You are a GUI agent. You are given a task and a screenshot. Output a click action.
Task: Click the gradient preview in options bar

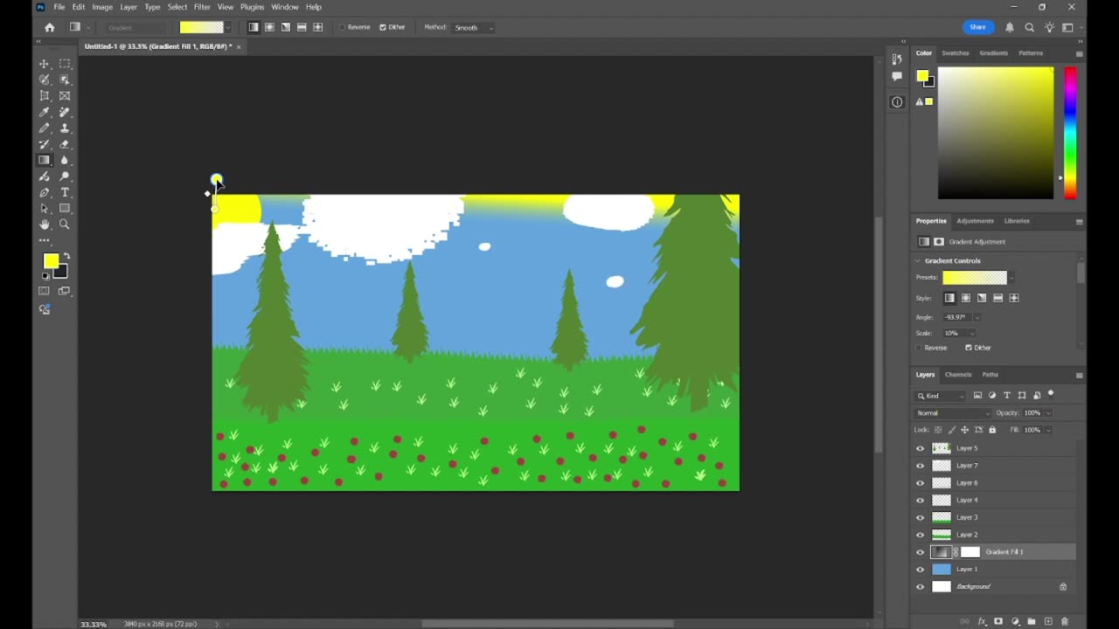(201, 27)
